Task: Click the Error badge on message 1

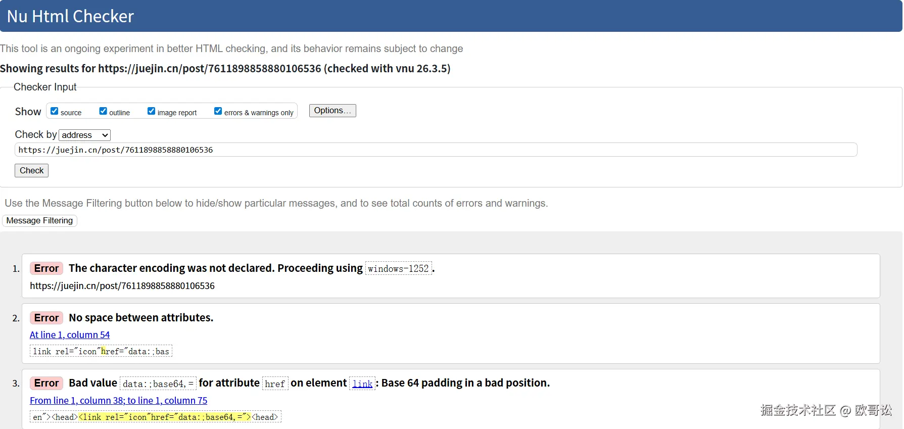Action: click(46, 268)
